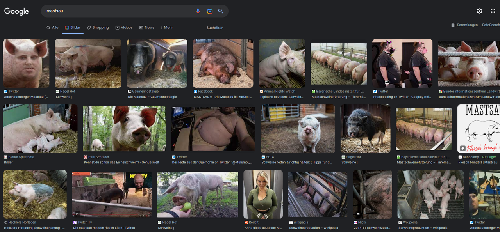Open the Google apps grid

tap(493, 11)
